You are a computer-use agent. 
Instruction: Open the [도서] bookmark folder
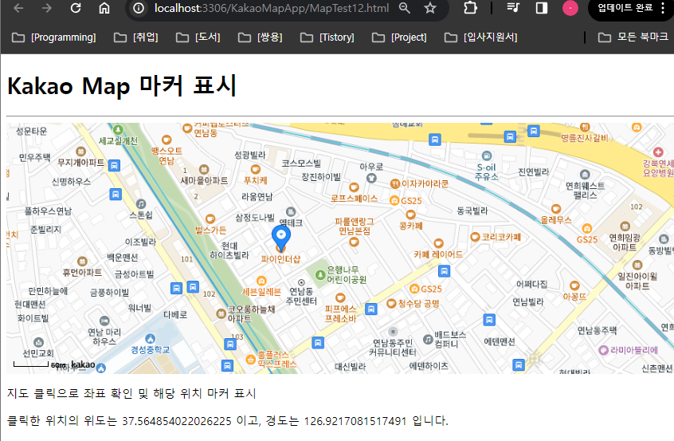pos(198,37)
